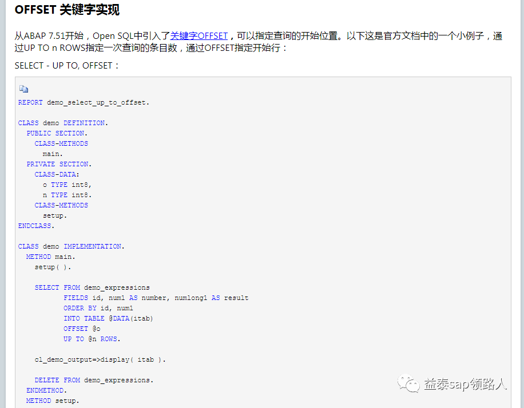Click the copy code icon above REPORT
524x408 pixels.
pyautogui.click(x=23, y=89)
